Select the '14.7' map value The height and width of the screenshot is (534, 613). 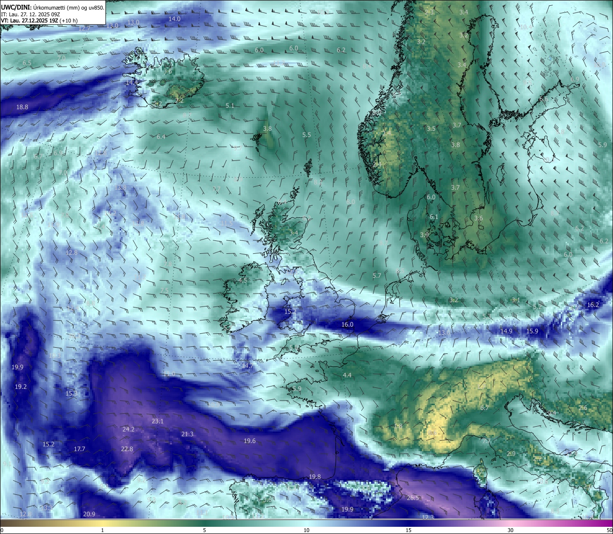(247, 366)
